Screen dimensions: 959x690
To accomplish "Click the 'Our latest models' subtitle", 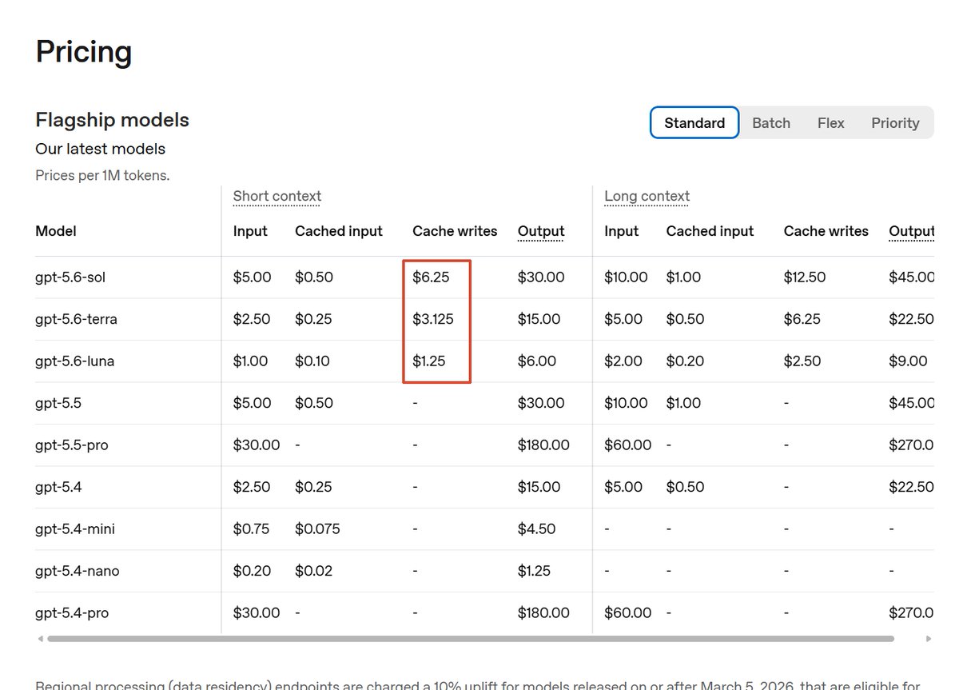I will 101,149.
